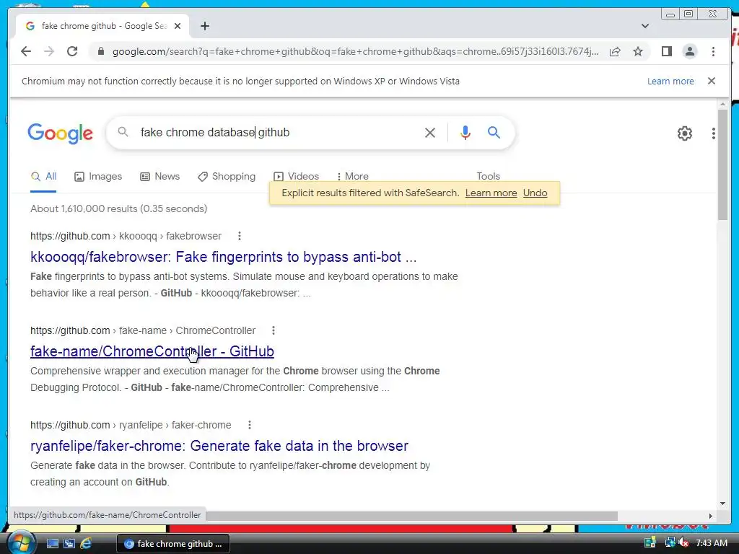Dismiss the Chromium unsupported warning bar
The image size is (739, 554).
(712, 81)
